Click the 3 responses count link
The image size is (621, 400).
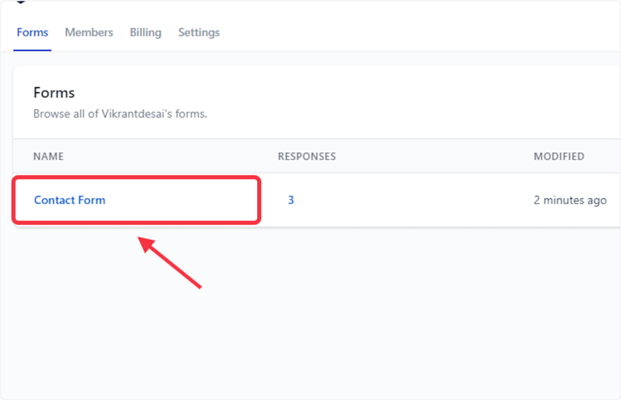(290, 200)
